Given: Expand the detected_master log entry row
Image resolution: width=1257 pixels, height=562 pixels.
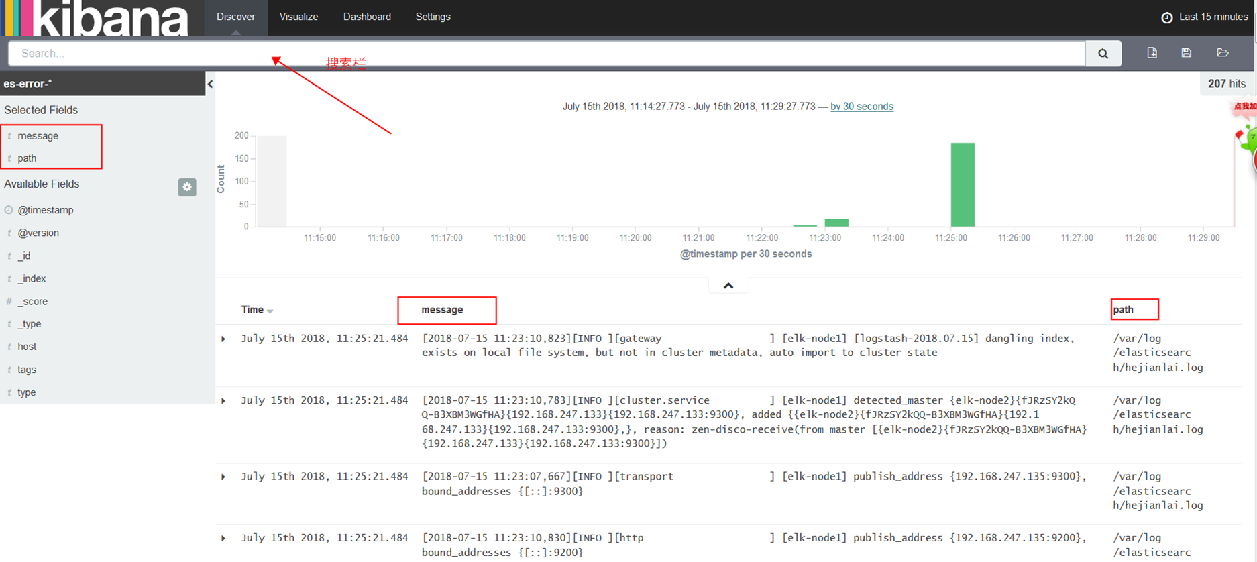Looking at the screenshot, I should coord(224,400).
